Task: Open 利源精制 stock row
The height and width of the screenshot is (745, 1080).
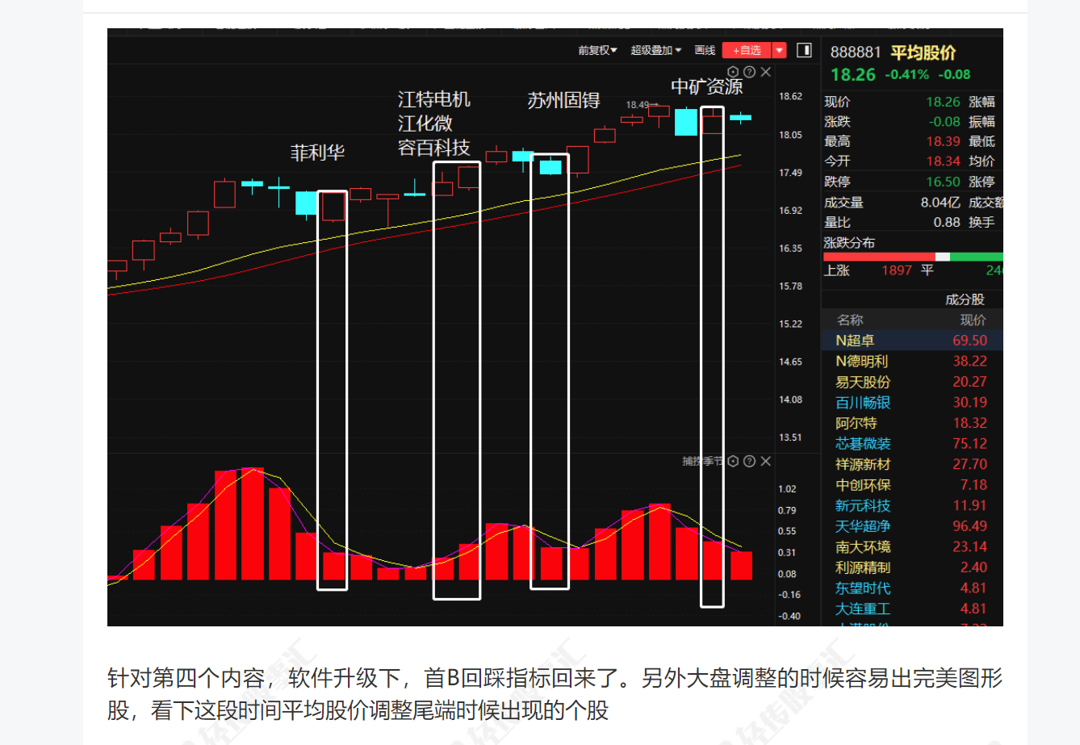Action: tap(912, 567)
